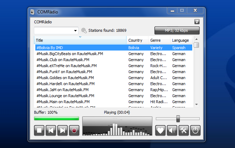This screenshot has width=235, height=148.
Task: Open the station search dropdown list
Action: pos(76,31)
